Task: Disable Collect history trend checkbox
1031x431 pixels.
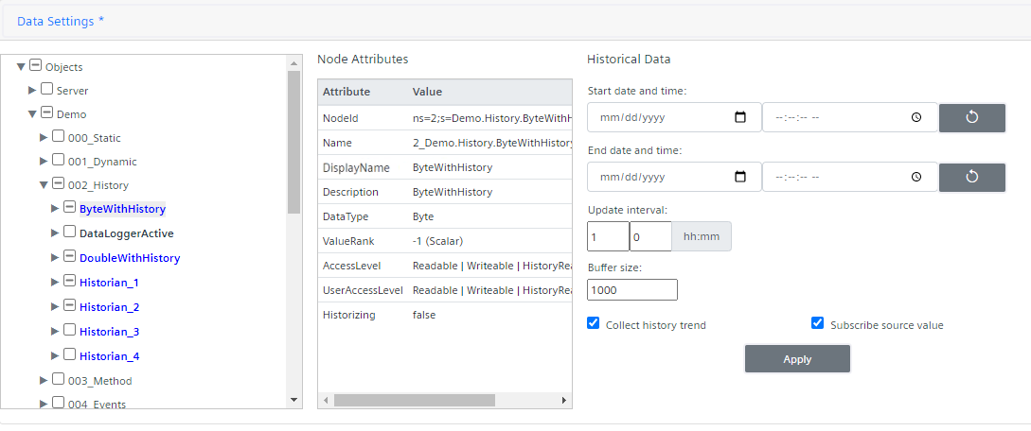Action: tap(594, 323)
